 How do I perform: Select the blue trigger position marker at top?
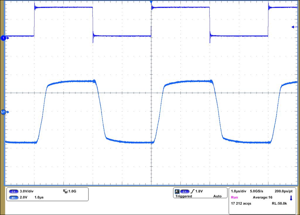151,2
